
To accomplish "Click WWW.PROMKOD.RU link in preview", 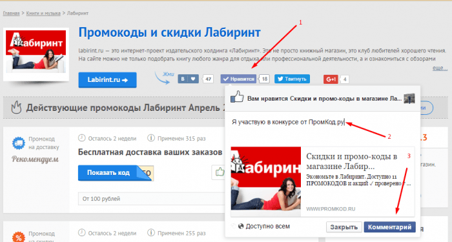I will (x=331, y=209).
